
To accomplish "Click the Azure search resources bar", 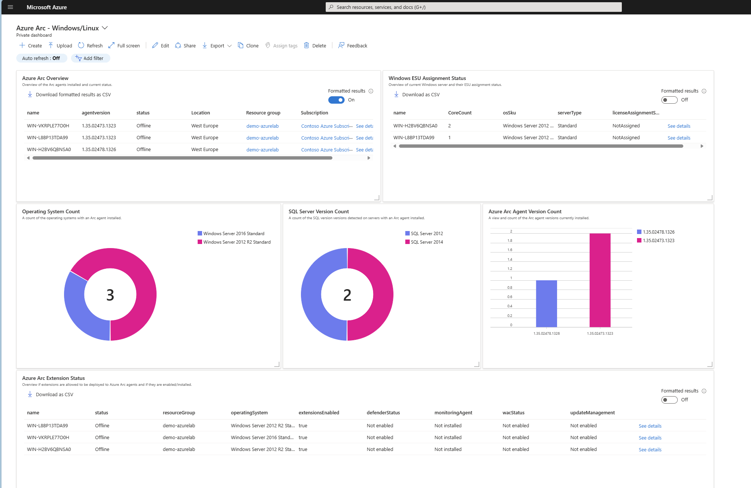I will coord(475,7).
